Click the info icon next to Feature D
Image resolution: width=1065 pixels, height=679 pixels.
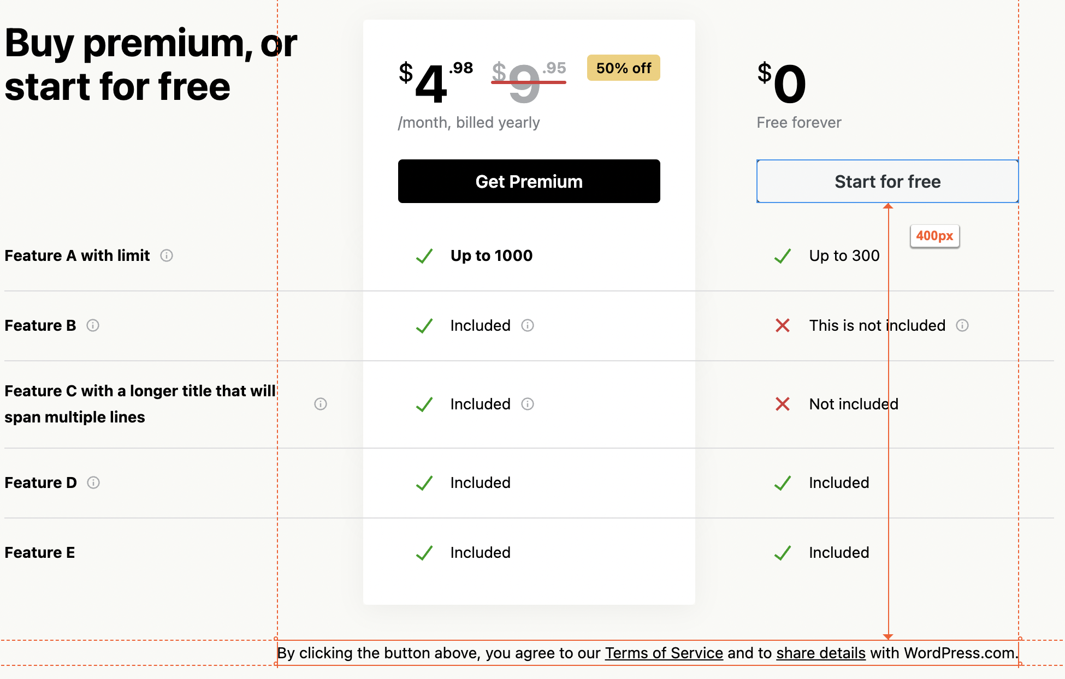(x=93, y=483)
